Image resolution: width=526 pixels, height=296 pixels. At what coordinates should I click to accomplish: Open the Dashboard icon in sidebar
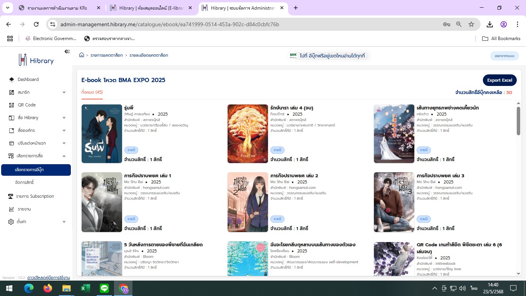pos(11,79)
